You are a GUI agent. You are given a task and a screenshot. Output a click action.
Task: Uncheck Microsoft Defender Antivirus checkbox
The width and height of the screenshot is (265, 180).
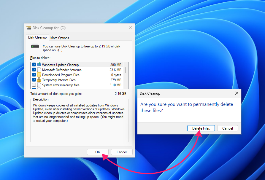(x=34, y=70)
